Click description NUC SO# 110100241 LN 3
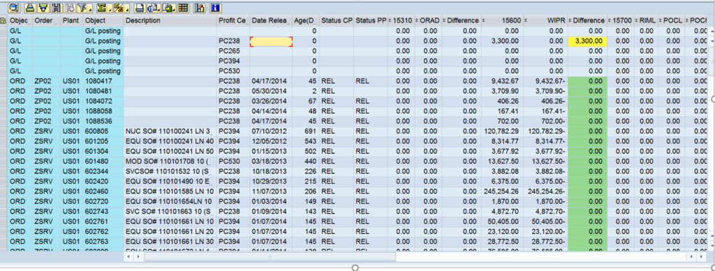Viewport: 715px width, 271px height. [x=170, y=131]
